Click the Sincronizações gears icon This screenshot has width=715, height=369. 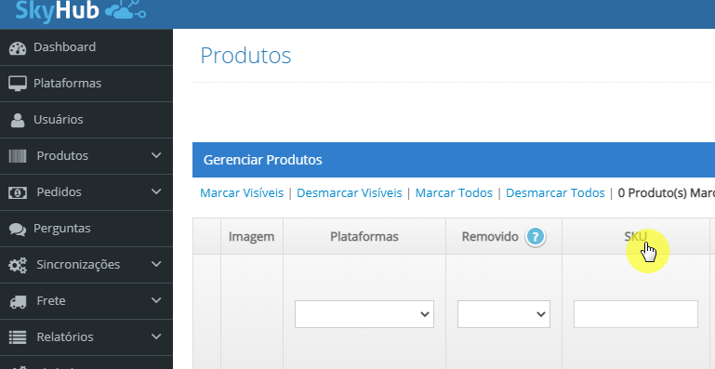click(x=18, y=265)
